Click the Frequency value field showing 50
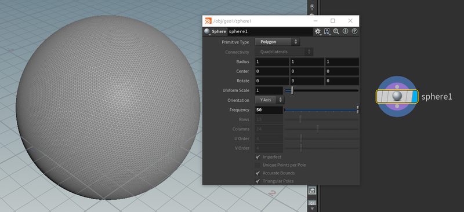Viewport: 464px width, 212px height. pos(269,110)
